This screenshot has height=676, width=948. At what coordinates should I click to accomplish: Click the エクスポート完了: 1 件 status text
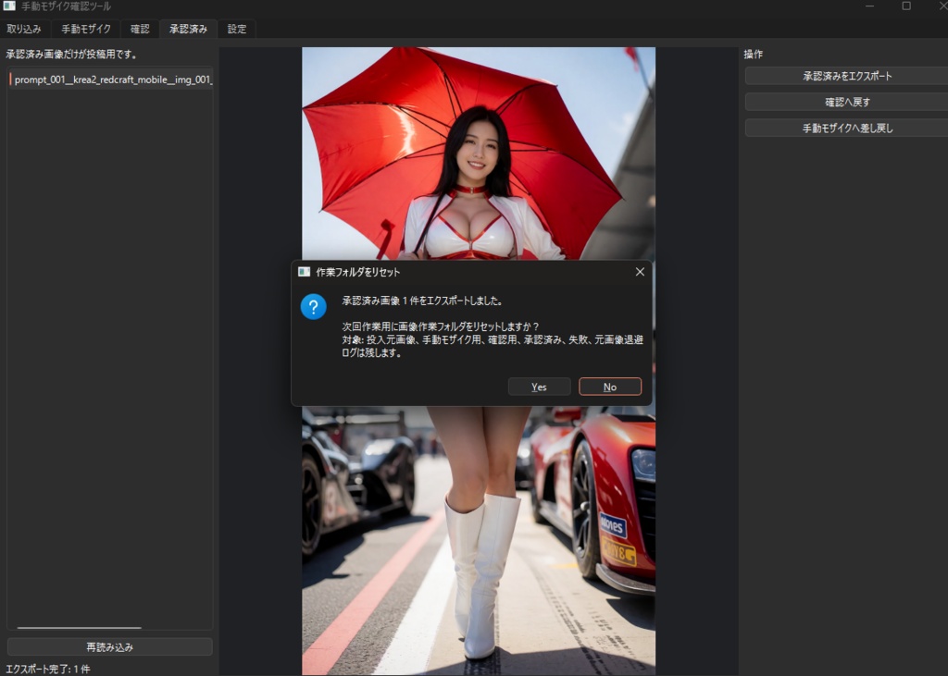point(48,669)
